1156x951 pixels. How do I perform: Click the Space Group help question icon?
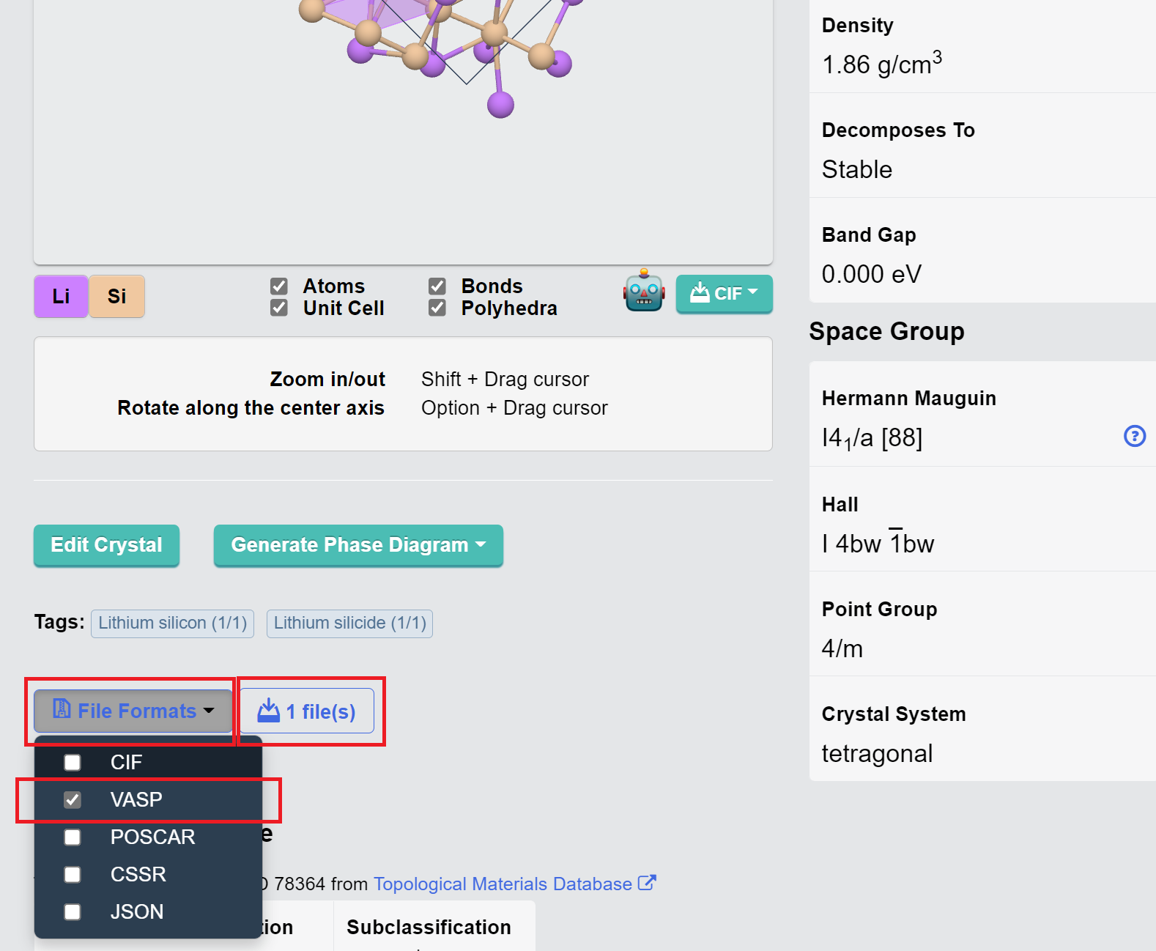[1134, 437]
